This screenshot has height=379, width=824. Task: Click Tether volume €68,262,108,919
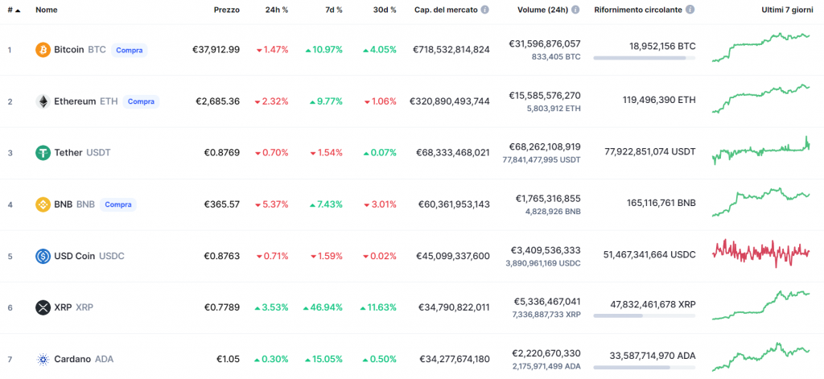pyautogui.click(x=545, y=146)
